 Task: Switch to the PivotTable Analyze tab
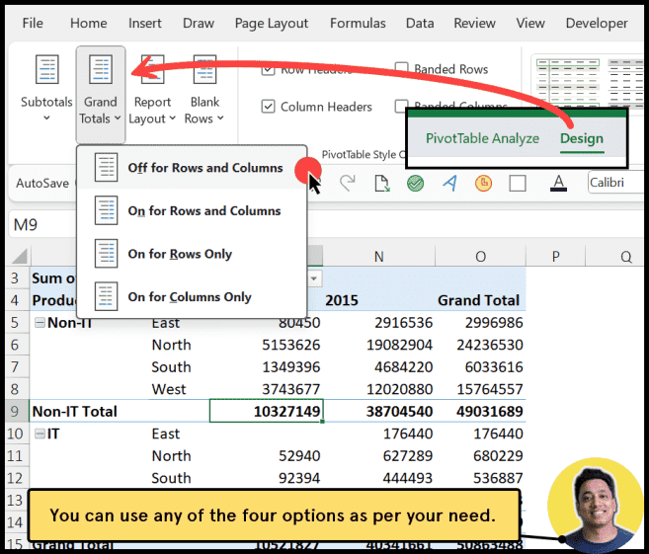482,138
